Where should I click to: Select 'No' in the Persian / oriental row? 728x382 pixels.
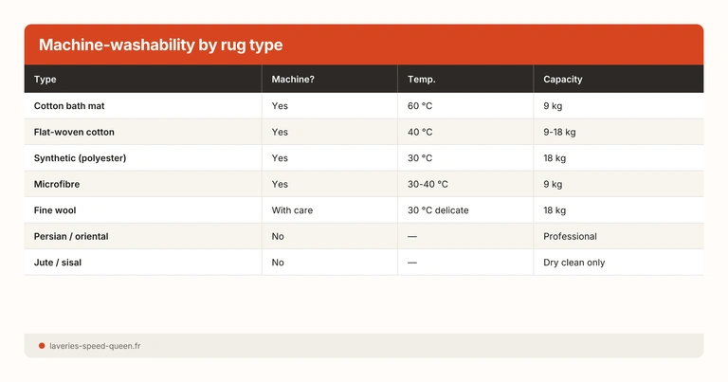coord(278,236)
